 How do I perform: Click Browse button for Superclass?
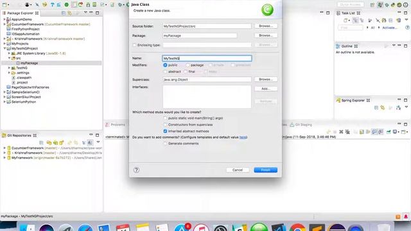point(266,79)
